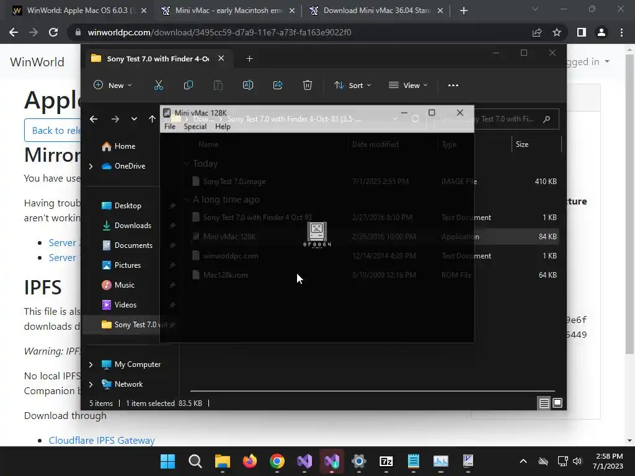This screenshot has width=635, height=476.
Task: Open Chrome three-dot menu
Action: (x=621, y=33)
